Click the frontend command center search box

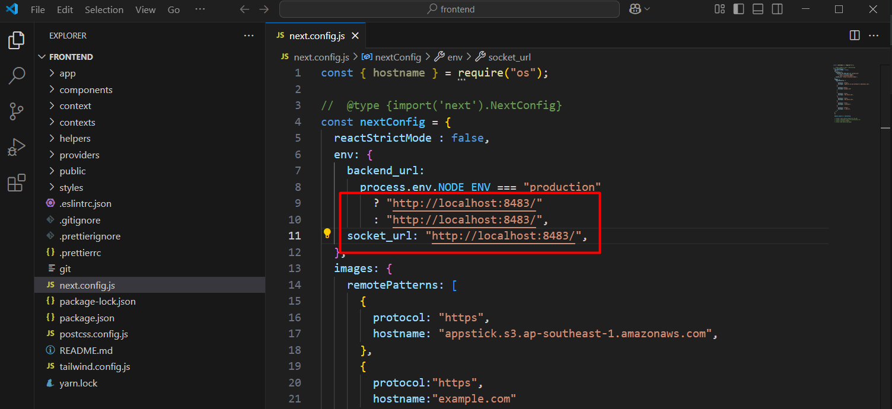[x=450, y=9]
